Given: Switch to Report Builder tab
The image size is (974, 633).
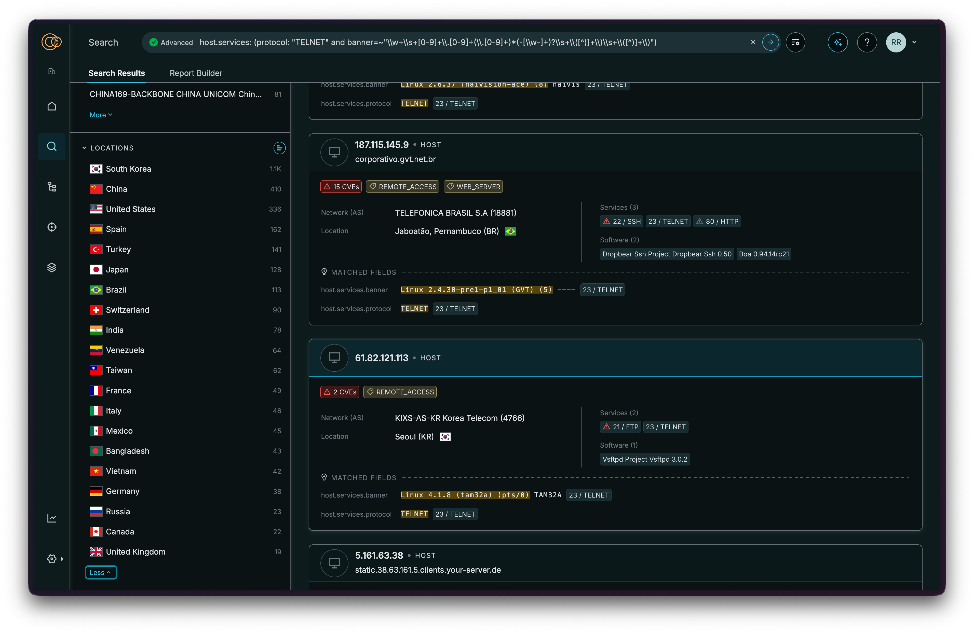Looking at the screenshot, I should 196,73.
